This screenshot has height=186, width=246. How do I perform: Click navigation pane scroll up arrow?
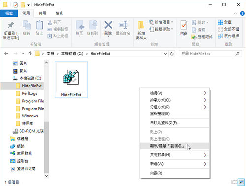pyautogui.click(x=46, y=63)
